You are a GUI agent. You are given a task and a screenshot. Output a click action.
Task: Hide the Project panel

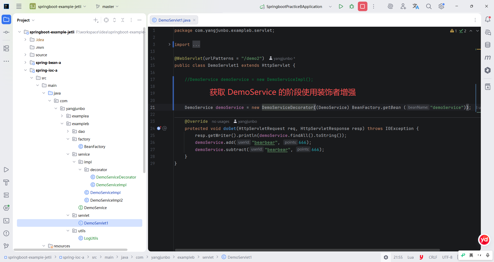[x=139, y=20]
